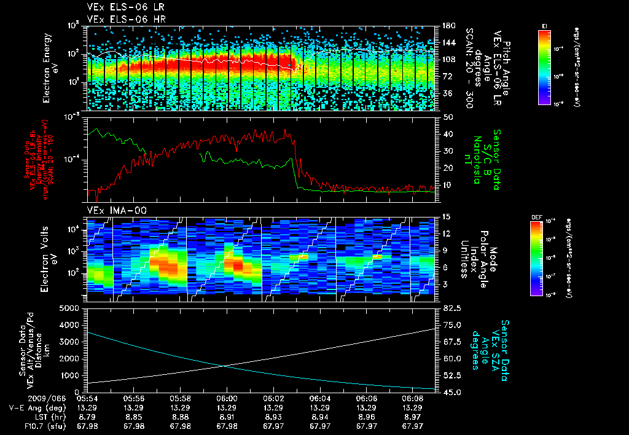Click the 'VEx ELS-06 HR' title
Screen dimensions: 629x435
tap(127, 19)
